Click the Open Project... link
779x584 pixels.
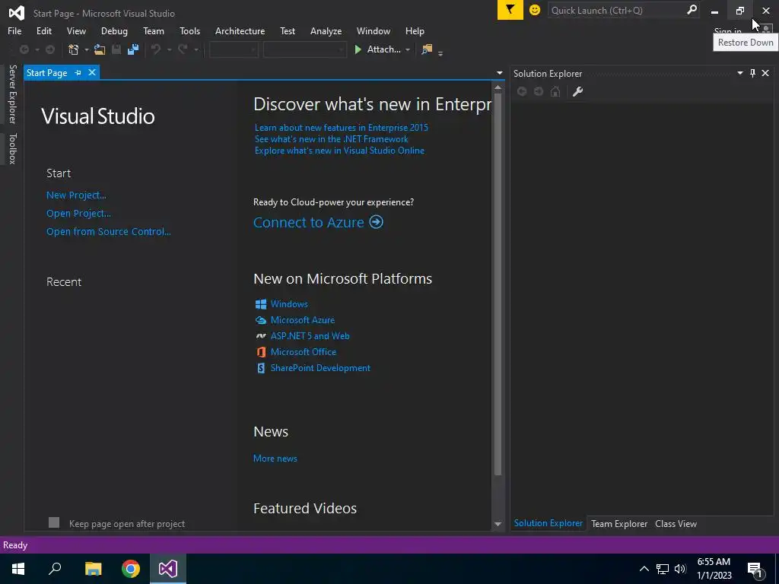[78, 214]
